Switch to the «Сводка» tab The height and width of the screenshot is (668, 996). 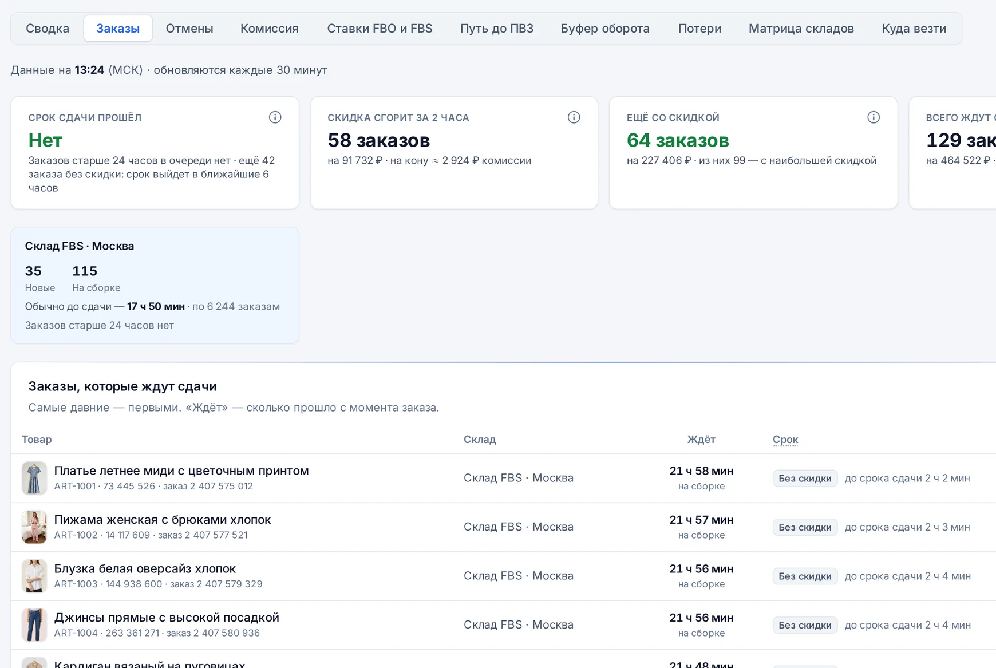coord(48,29)
